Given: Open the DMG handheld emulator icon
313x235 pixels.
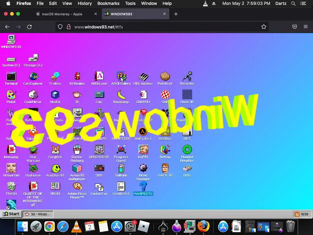Looking at the screenshot, I should click(187, 170).
